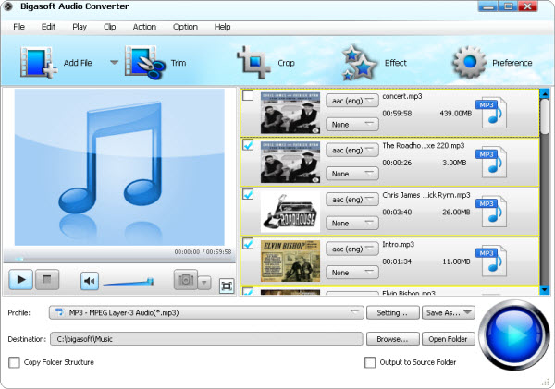Click MP3 format icon for Intro.mp3
Screen dimensions: 555x389
tap(491, 261)
